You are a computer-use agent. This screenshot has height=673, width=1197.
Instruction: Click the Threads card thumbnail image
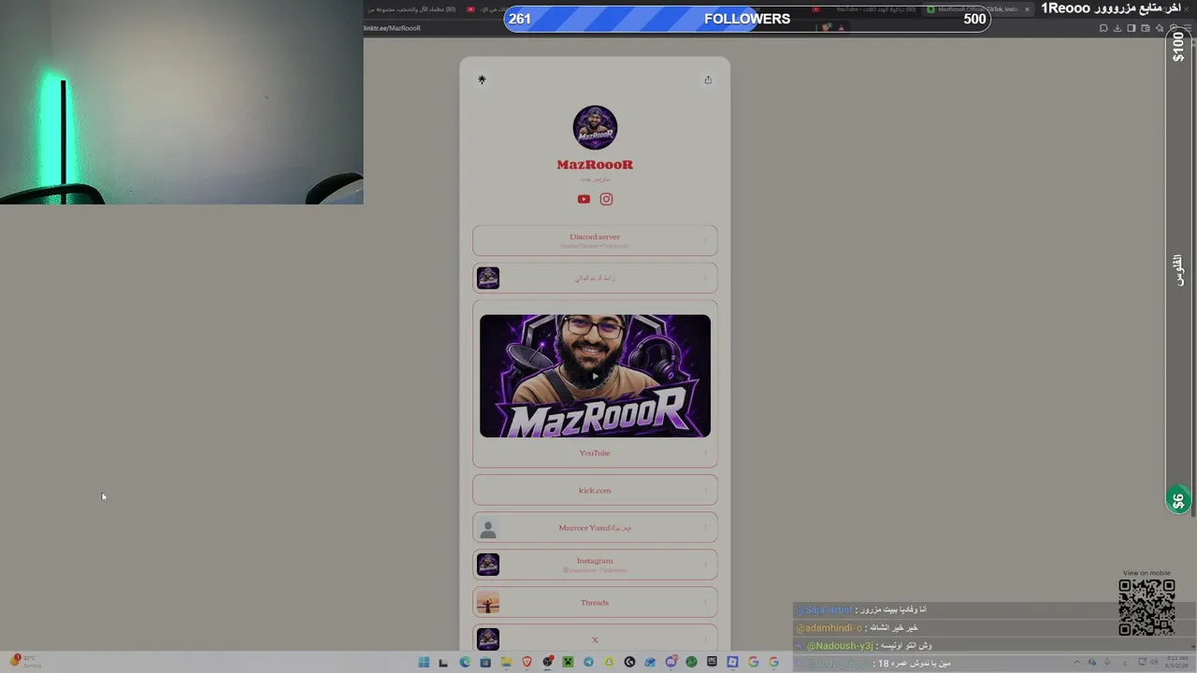(x=488, y=602)
